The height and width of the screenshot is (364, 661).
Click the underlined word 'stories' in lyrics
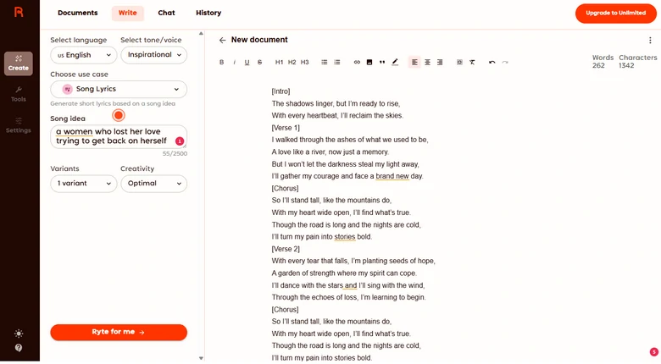click(x=344, y=237)
